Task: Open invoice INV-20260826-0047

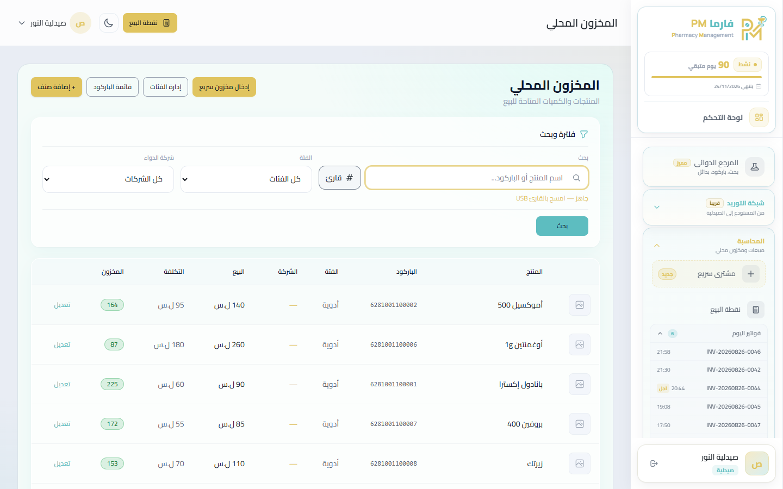Action: tap(709, 425)
